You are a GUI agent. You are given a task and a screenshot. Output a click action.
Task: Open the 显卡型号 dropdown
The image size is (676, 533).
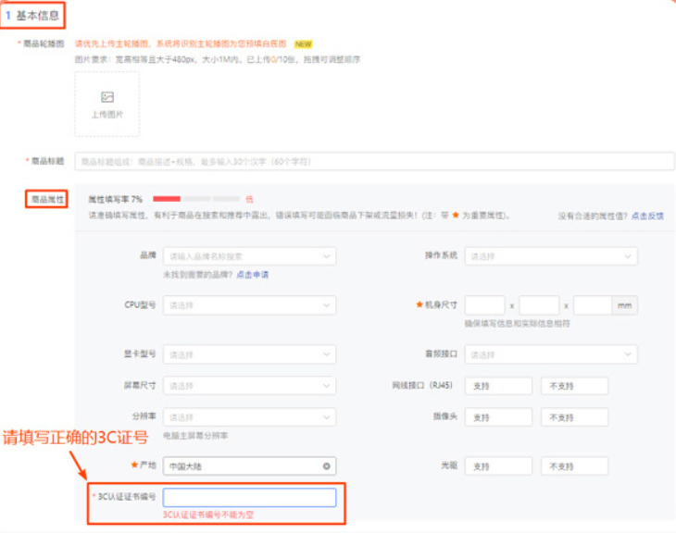[249, 354]
